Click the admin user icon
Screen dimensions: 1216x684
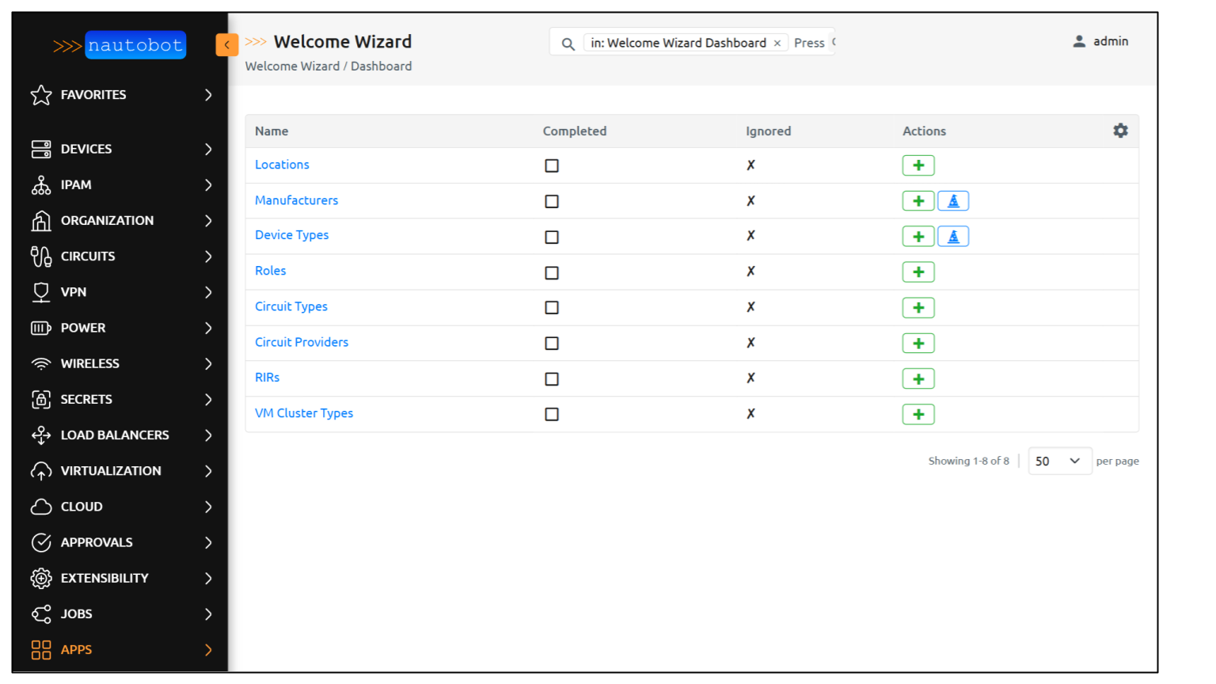coord(1078,40)
